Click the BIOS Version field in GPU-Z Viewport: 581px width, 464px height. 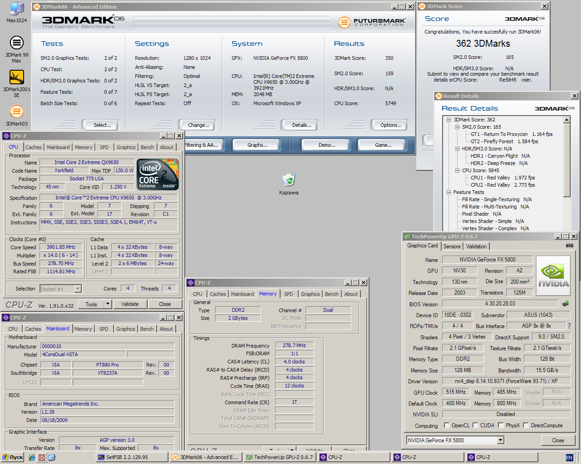click(x=500, y=304)
